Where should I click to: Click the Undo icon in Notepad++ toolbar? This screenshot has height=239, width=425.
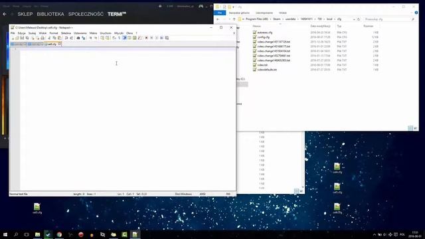pyautogui.click(x=66, y=38)
